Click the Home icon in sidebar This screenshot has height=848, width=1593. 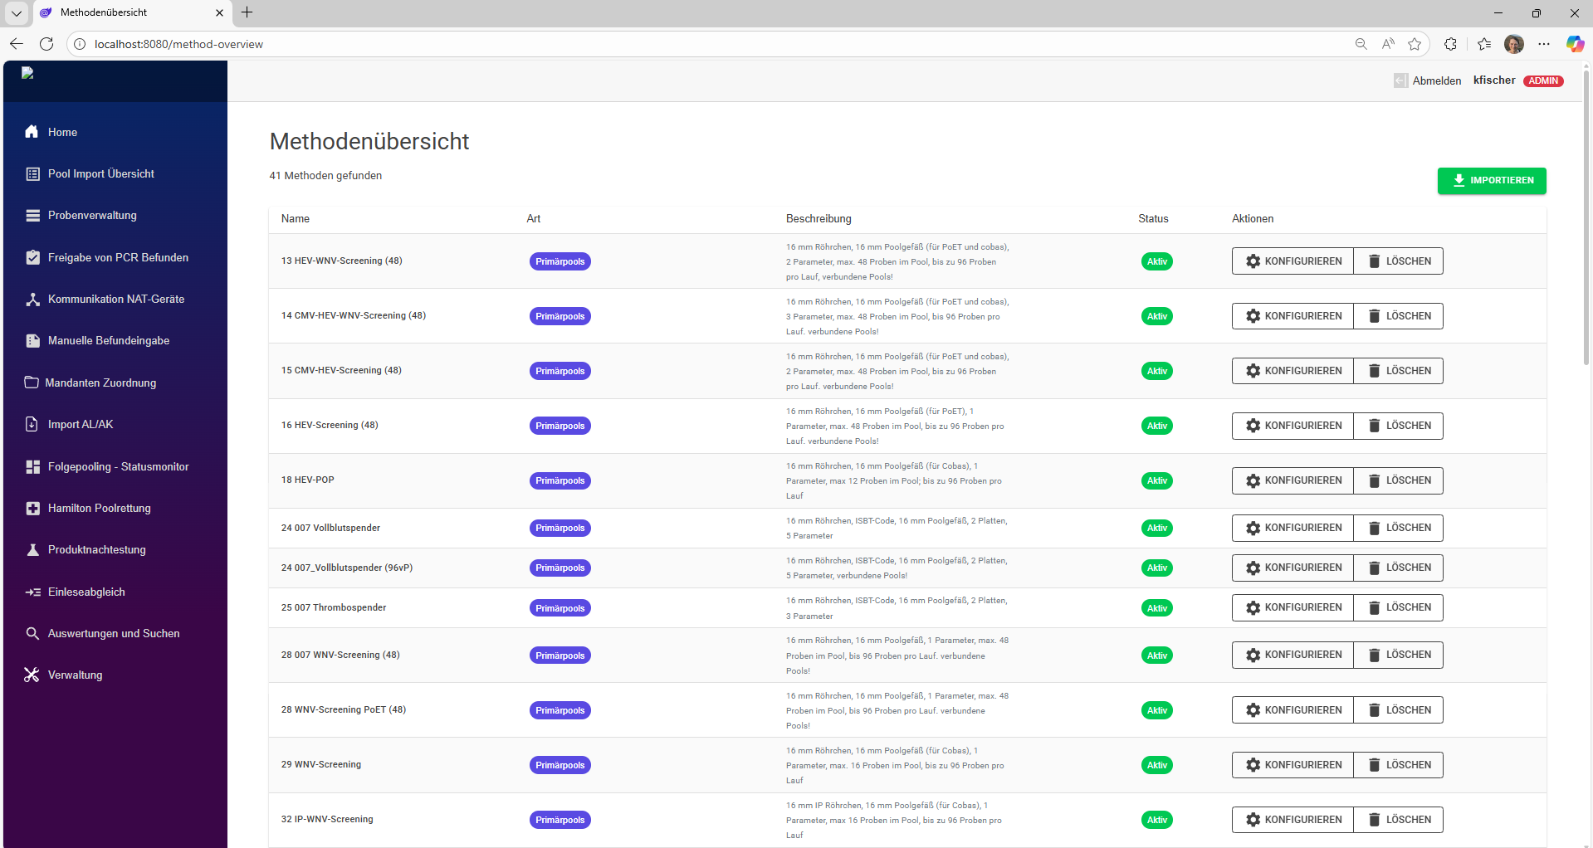(x=32, y=132)
